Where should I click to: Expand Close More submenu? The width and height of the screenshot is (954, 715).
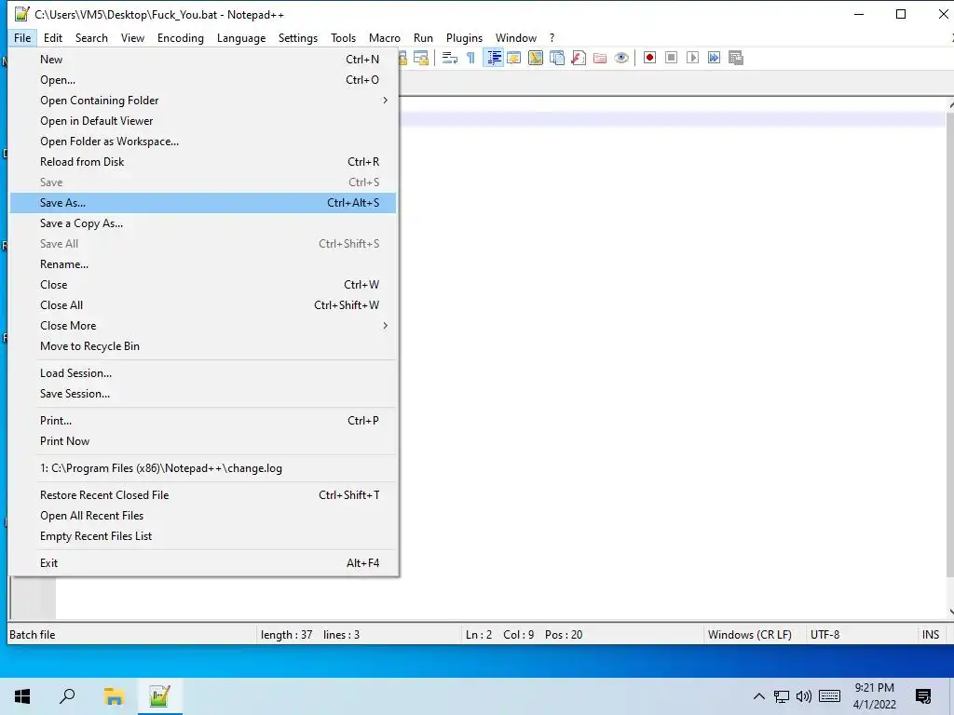pos(202,326)
